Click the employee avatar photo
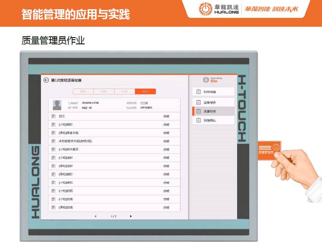This screenshot has width=322, height=242. pos(56,105)
